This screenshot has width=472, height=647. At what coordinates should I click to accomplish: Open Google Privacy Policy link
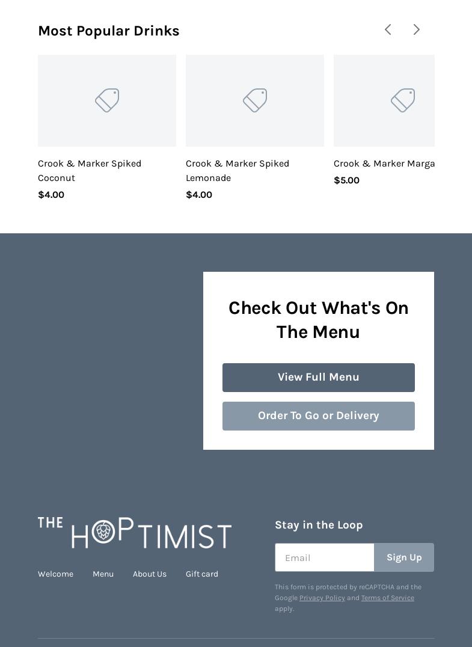pyautogui.click(x=322, y=598)
